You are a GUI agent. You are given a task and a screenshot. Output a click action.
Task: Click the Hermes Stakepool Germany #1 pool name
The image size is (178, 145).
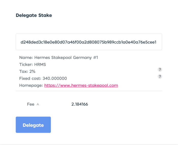coord(66,57)
